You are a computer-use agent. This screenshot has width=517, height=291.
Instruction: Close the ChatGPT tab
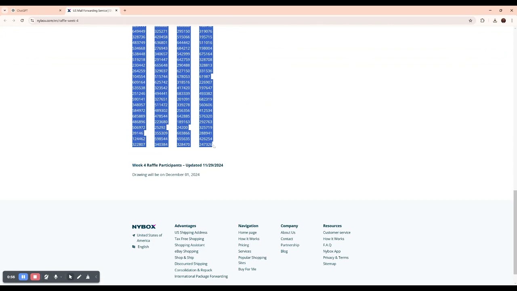pyautogui.click(x=60, y=11)
